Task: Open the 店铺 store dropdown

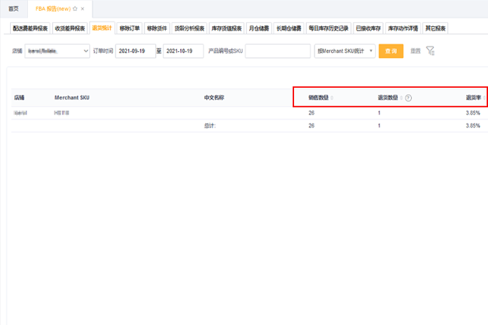Action: (57, 51)
